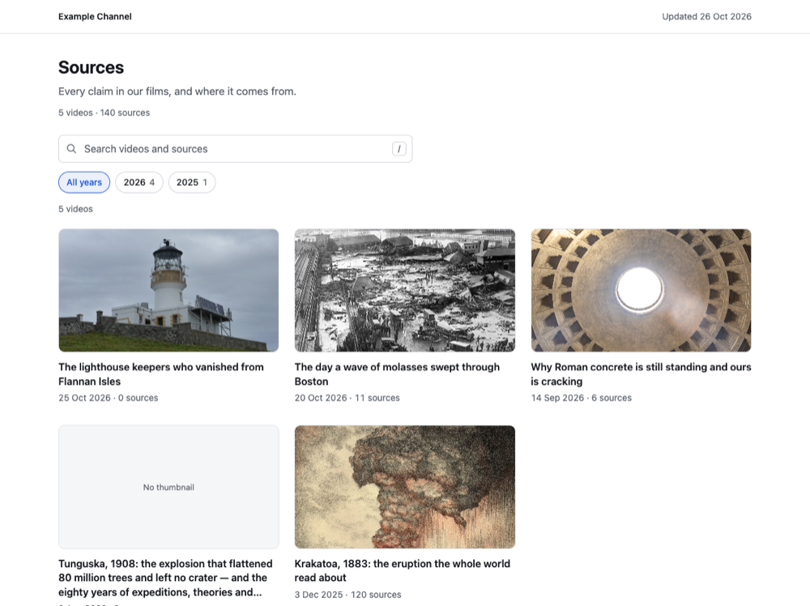Click '25 Oct 2026 · 0 sources' text
The image size is (810, 606).
pos(109,398)
